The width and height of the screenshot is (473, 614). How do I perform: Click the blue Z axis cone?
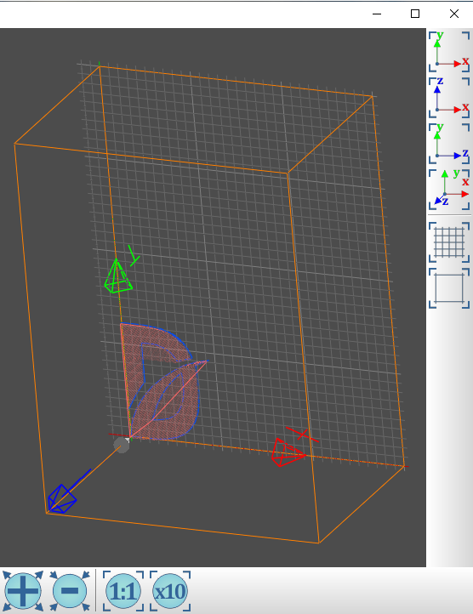coord(61,499)
